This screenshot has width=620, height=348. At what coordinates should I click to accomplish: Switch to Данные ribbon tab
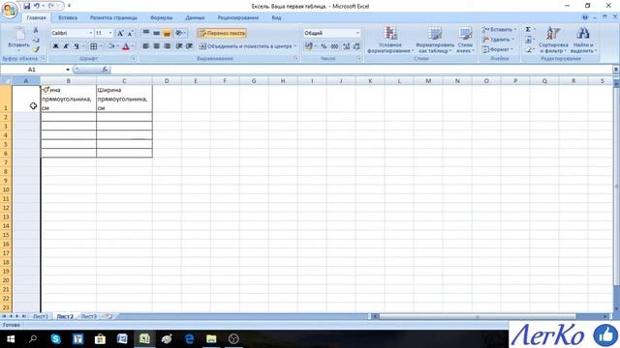(195, 17)
